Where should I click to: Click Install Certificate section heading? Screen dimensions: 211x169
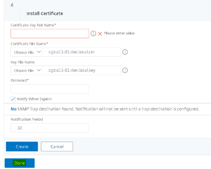pos(45,13)
